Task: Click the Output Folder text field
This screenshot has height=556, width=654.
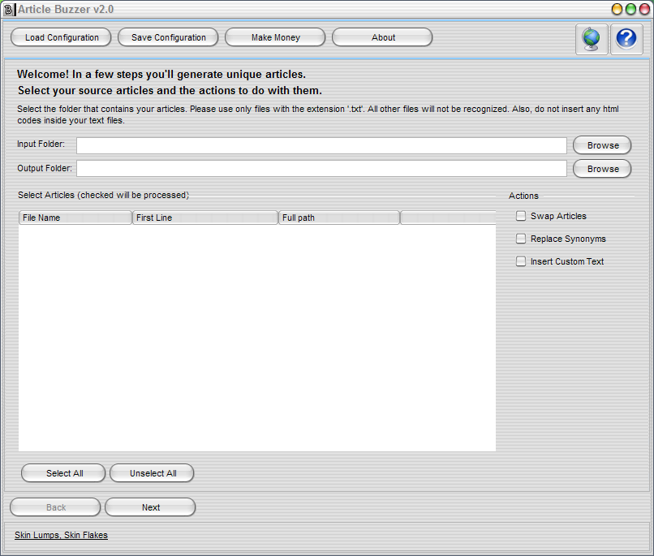Action: pos(321,169)
